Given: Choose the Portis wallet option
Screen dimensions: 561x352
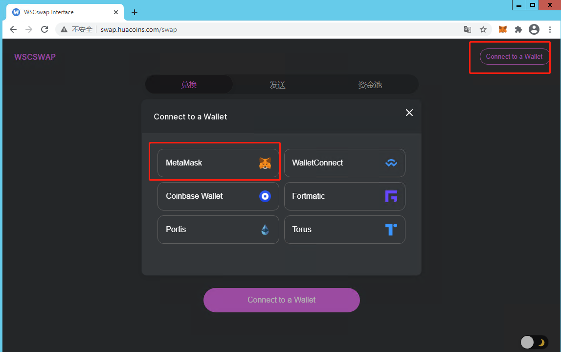Looking at the screenshot, I should (x=218, y=230).
